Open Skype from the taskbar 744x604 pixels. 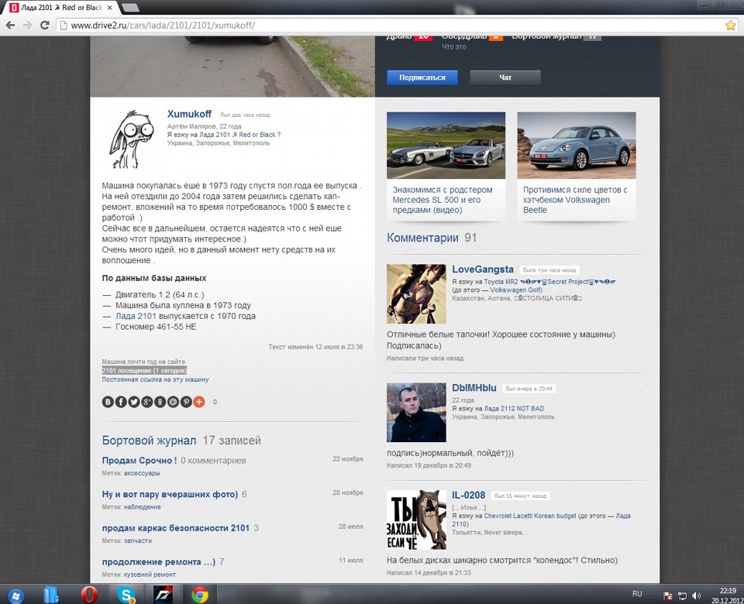126,595
